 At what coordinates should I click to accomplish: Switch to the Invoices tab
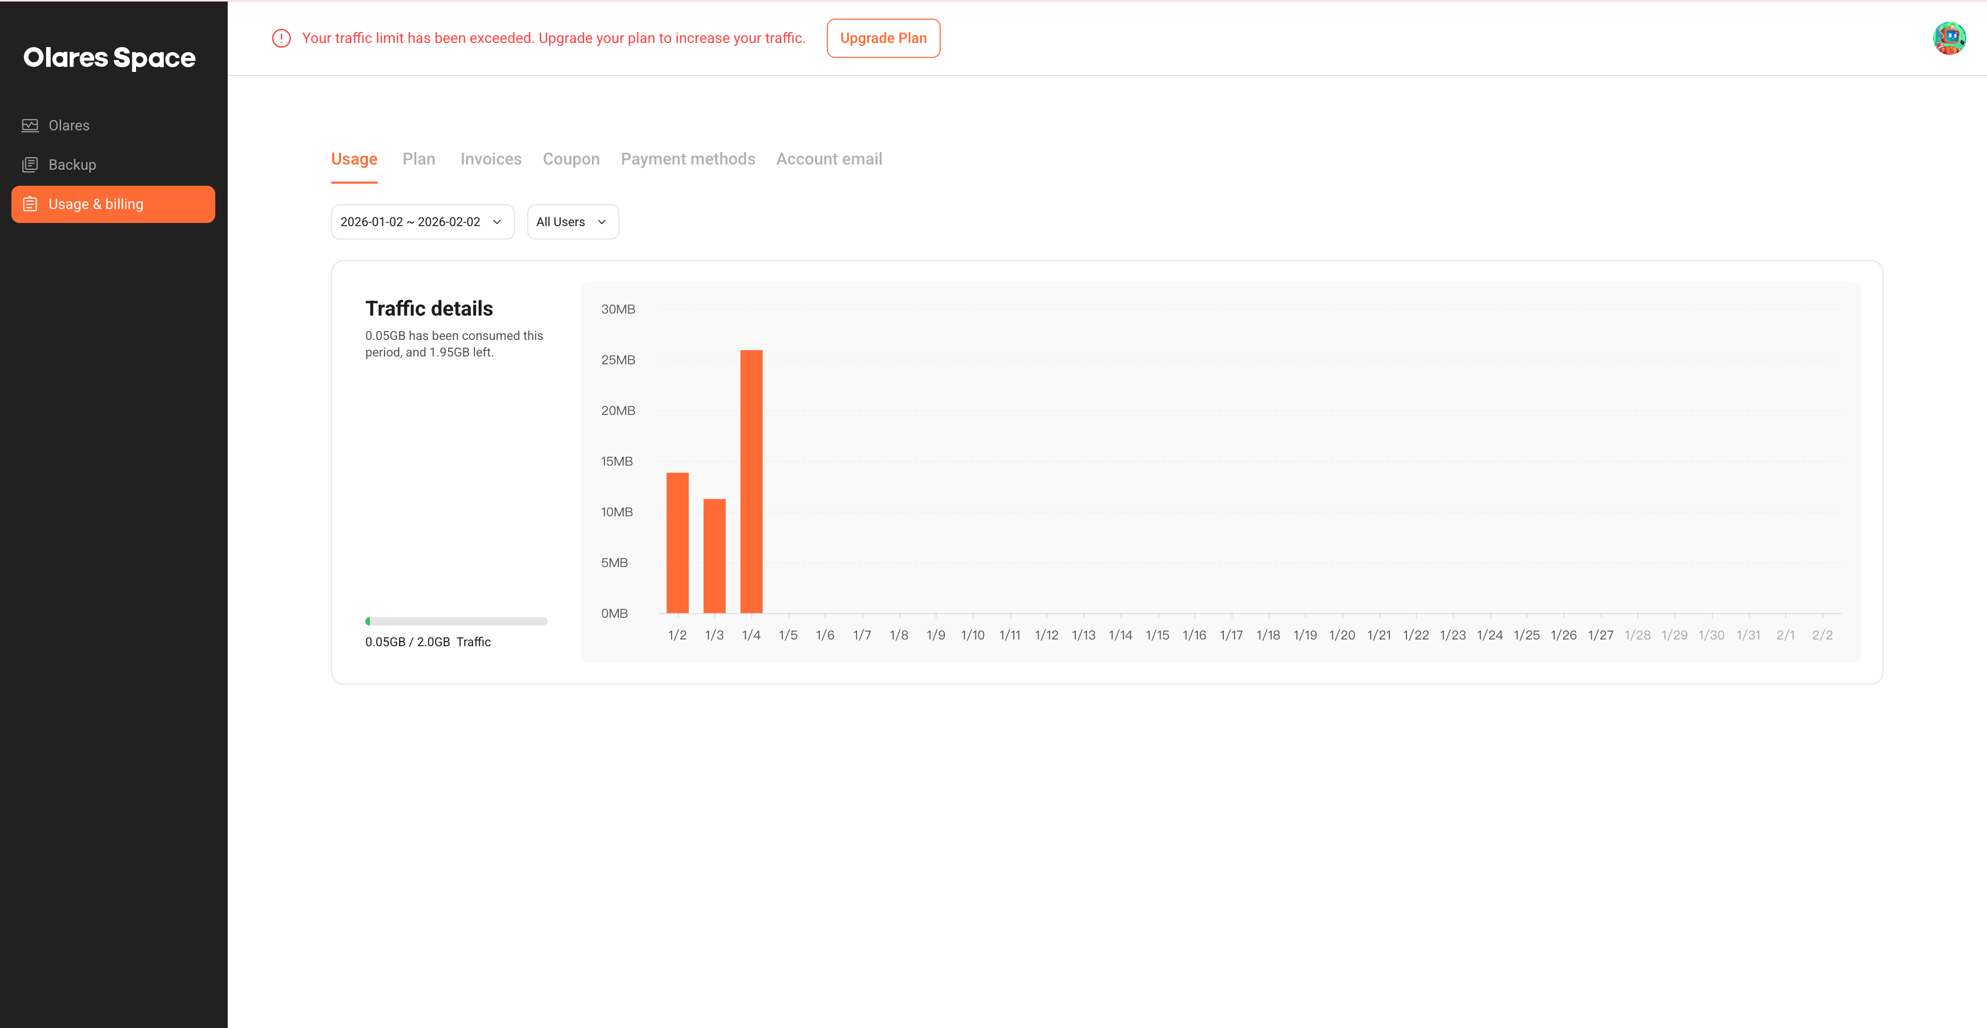(x=491, y=159)
